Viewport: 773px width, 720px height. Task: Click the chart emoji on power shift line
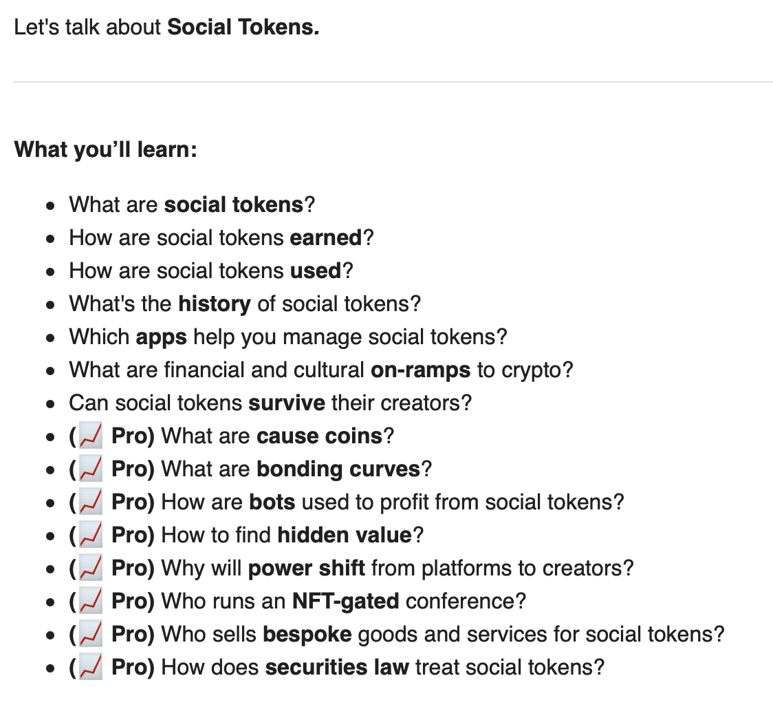[x=91, y=568]
